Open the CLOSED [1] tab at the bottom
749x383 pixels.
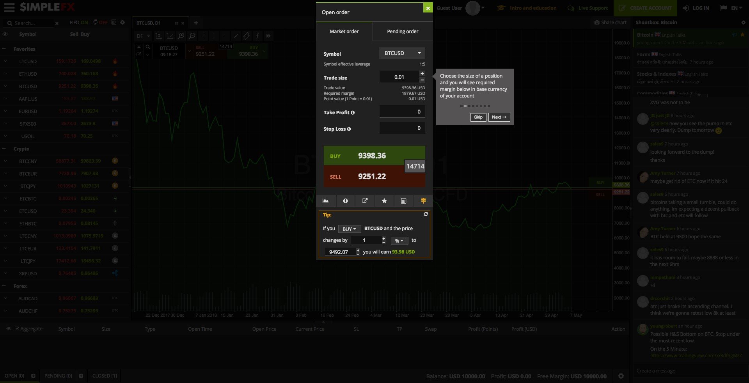[x=104, y=376]
